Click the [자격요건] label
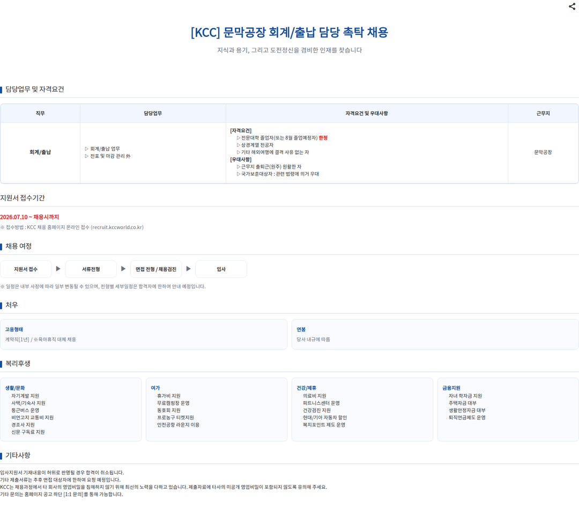The width and height of the screenshot is (579, 508). coord(241,131)
